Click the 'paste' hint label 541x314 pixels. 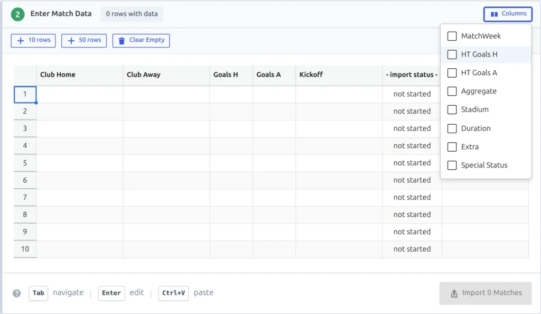203,293
